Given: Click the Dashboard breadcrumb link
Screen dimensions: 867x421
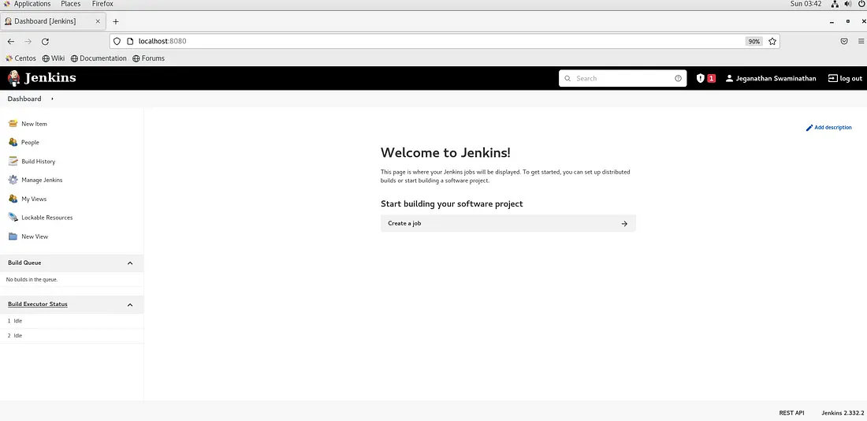Looking at the screenshot, I should [24, 99].
